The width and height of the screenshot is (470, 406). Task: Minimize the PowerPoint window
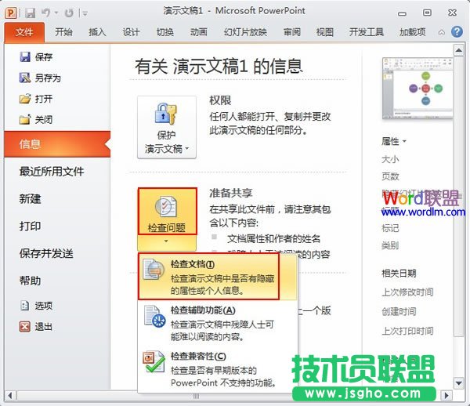403,13
